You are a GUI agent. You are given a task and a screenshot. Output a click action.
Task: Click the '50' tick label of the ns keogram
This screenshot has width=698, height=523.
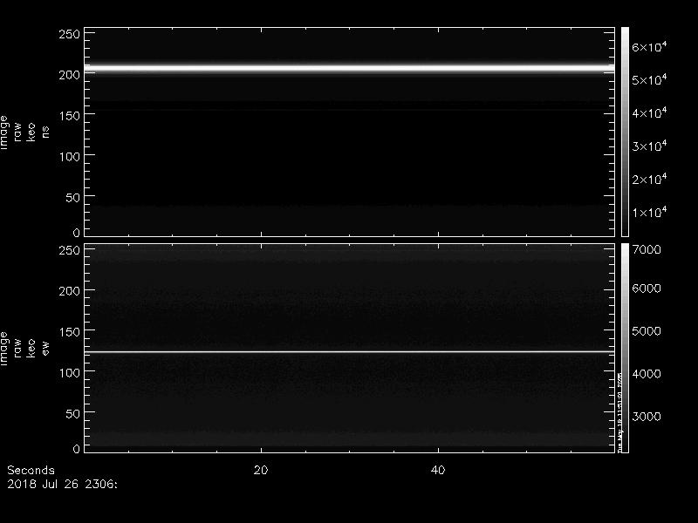[73, 198]
